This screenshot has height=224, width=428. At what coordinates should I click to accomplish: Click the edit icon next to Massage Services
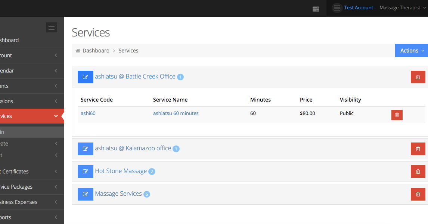point(85,194)
